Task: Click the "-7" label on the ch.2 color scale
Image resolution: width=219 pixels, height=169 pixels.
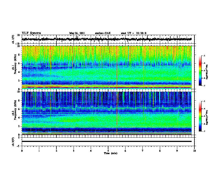Action: pyautogui.click(x=204, y=131)
